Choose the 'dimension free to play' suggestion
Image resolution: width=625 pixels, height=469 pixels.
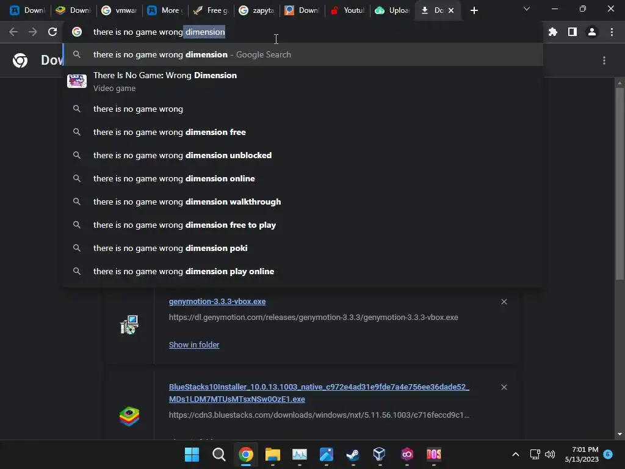pyautogui.click(x=303, y=225)
